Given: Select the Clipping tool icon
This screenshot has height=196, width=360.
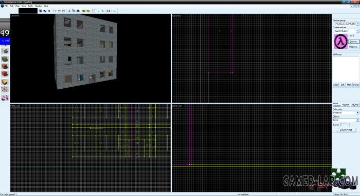Looking at the screenshot, I should [x=5, y=82].
